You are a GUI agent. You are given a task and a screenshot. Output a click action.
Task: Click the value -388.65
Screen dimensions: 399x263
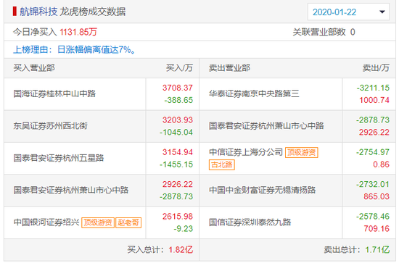click(178, 100)
